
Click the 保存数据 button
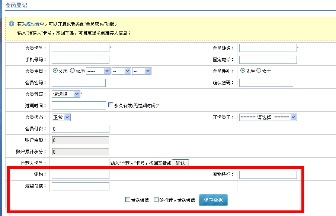(213, 200)
